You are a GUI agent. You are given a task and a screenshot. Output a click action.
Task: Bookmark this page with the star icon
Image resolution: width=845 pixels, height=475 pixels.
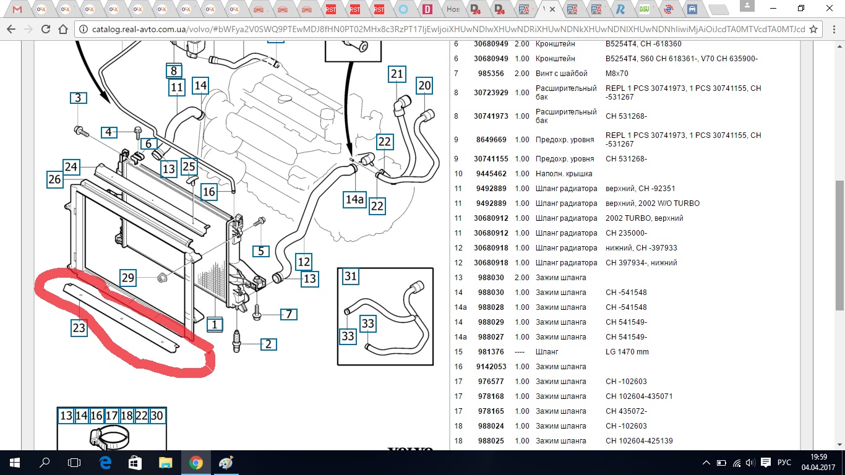813,29
